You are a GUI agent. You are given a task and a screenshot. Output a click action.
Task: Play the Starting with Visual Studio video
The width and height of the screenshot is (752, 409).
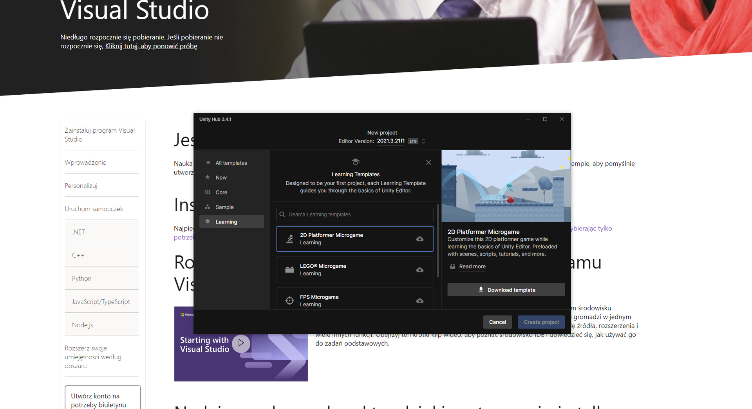click(x=240, y=343)
